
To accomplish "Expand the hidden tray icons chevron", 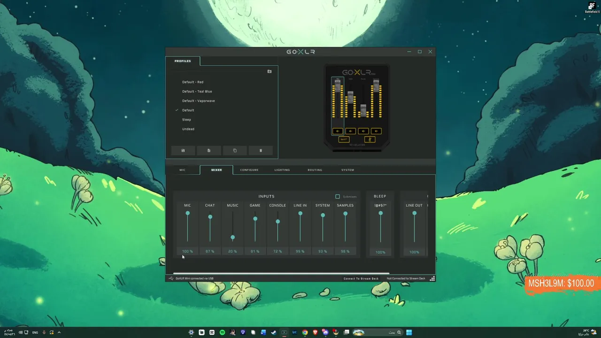I will tap(59, 332).
